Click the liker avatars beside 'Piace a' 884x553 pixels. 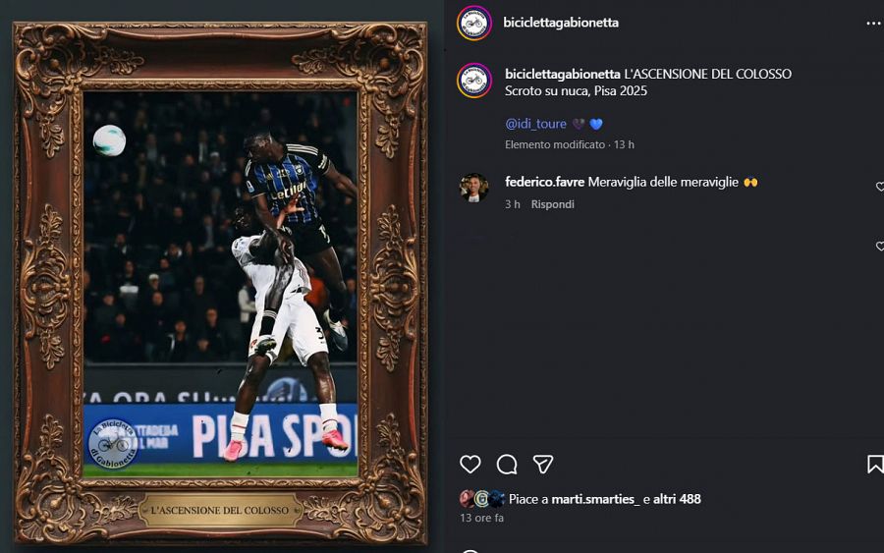pos(482,499)
